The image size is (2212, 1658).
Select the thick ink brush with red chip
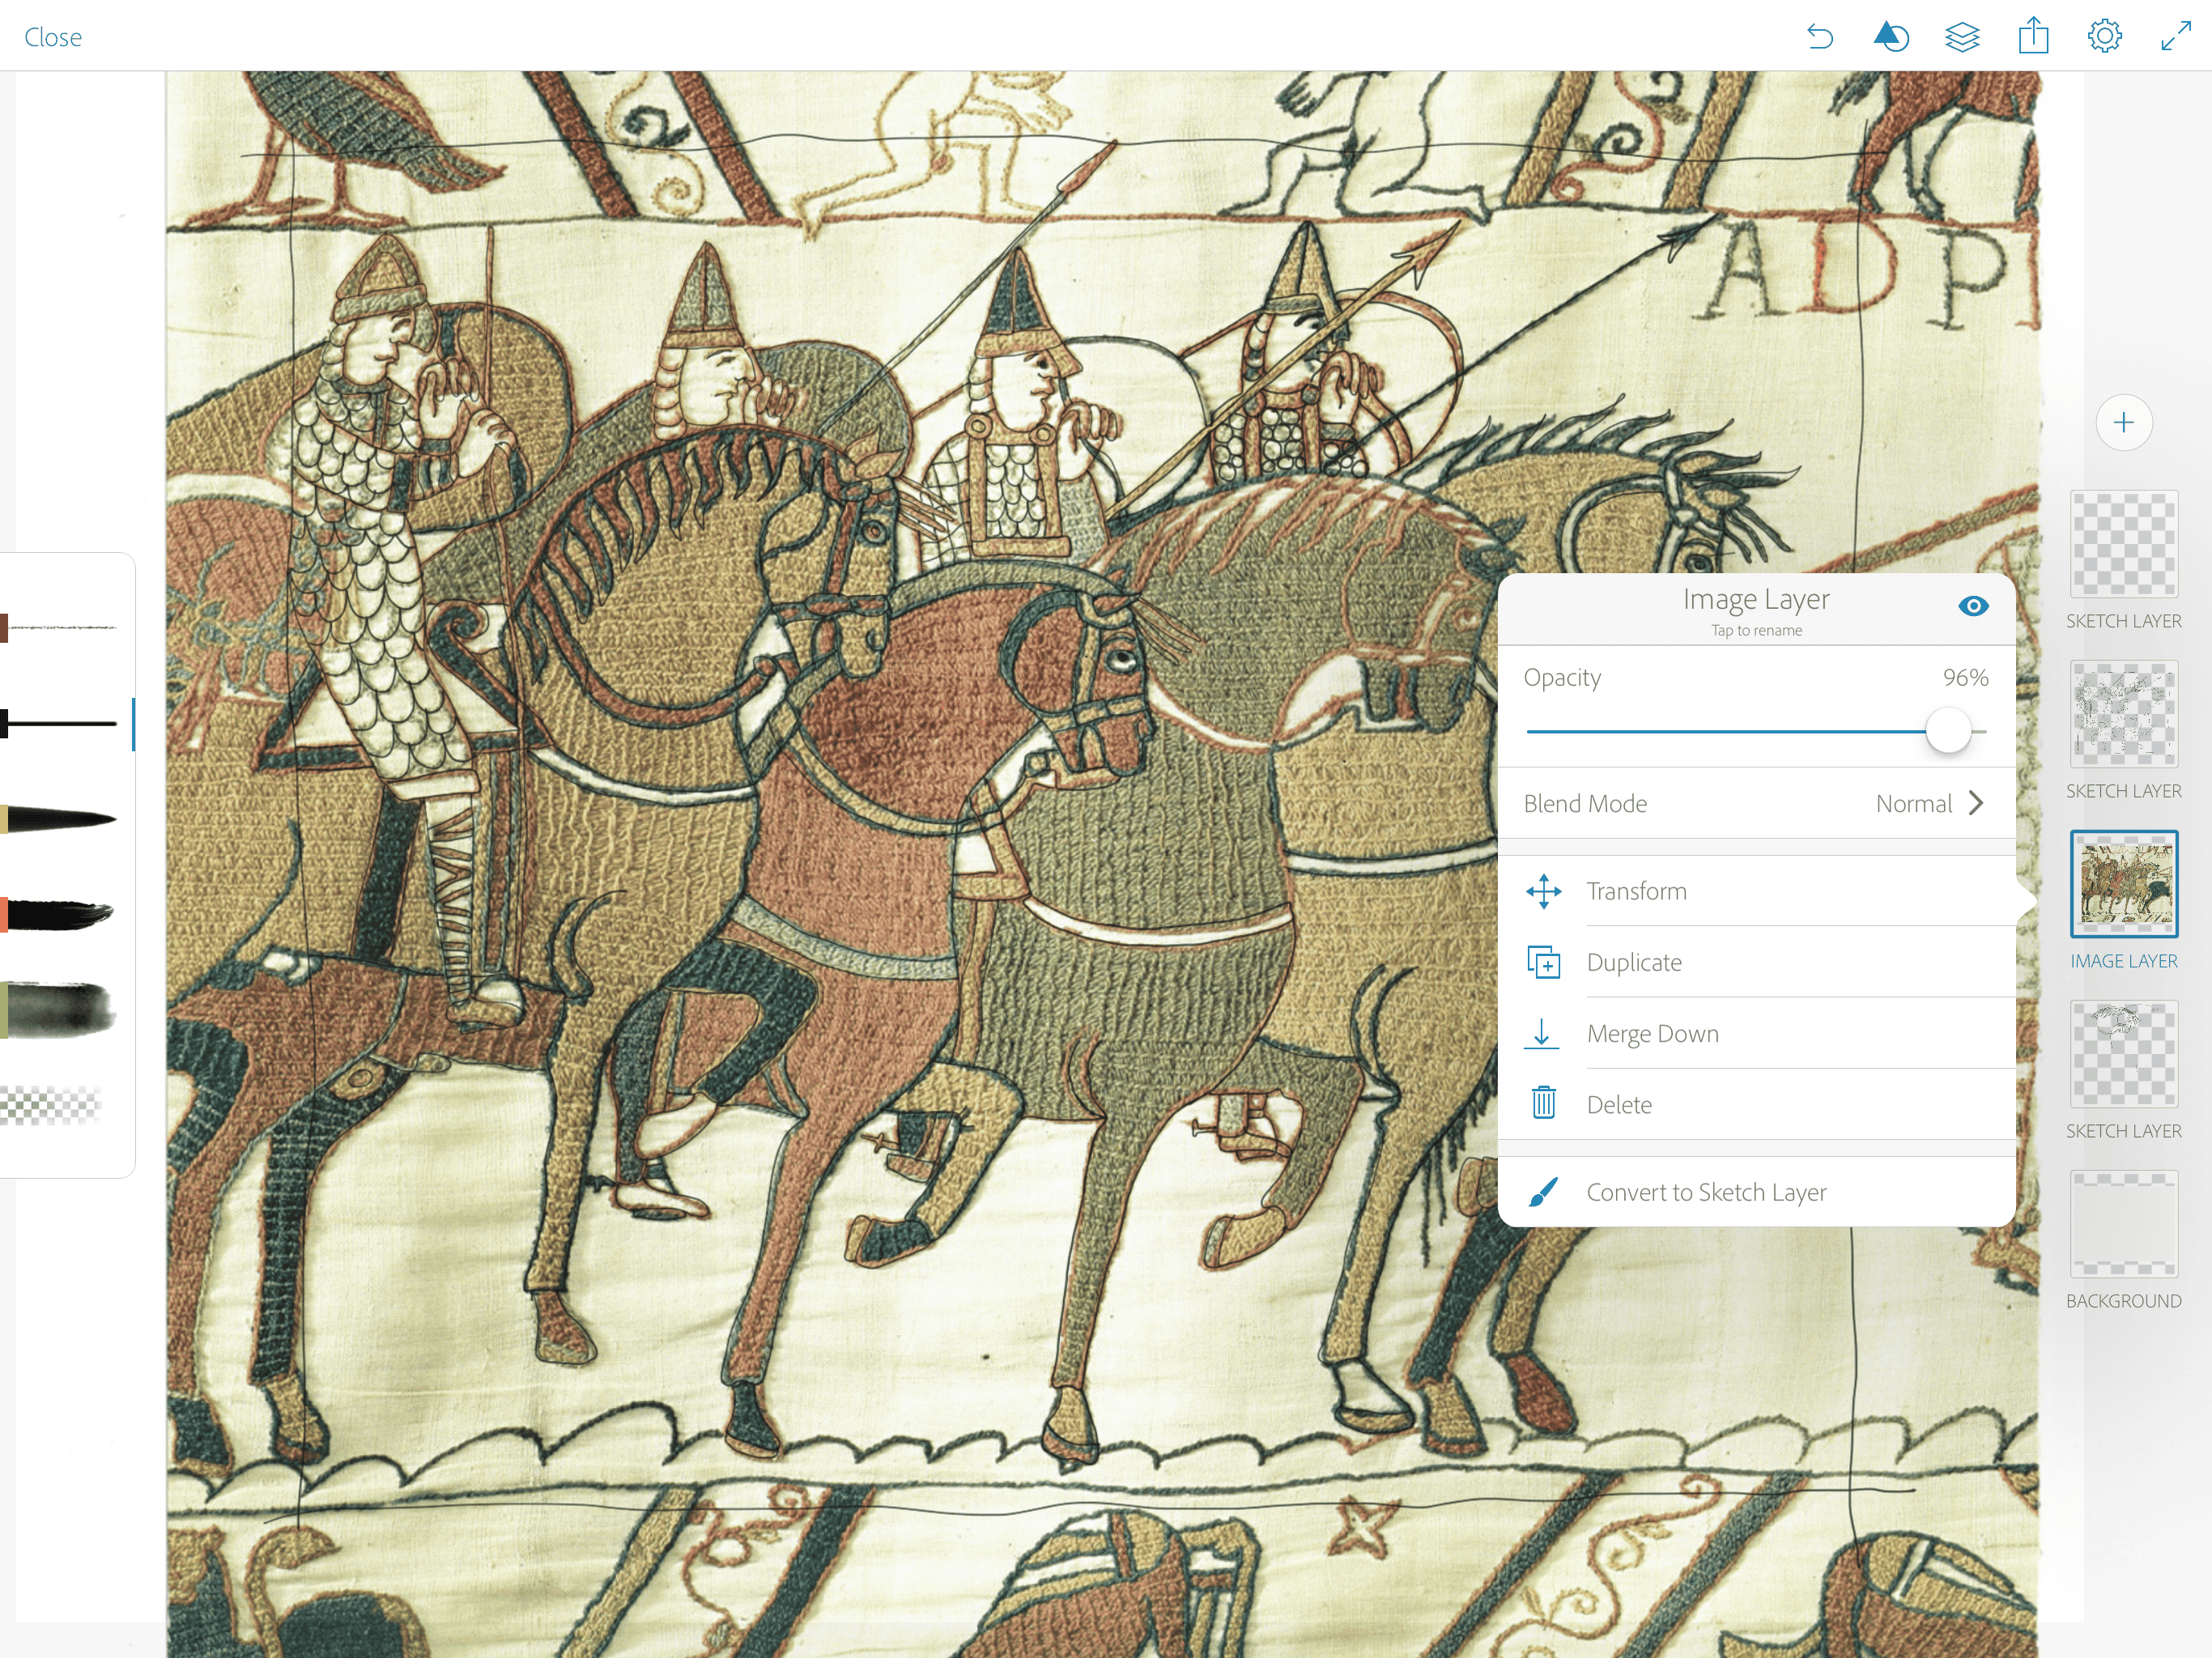pos(58,914)
